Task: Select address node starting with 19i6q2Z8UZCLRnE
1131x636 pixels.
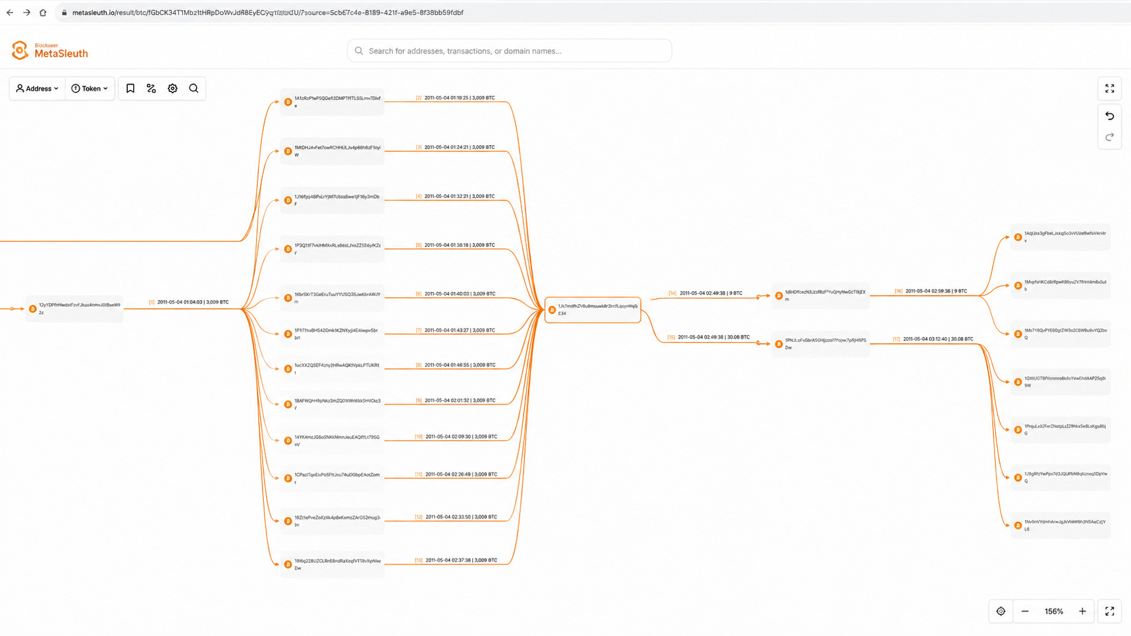Action: point(332,564)
